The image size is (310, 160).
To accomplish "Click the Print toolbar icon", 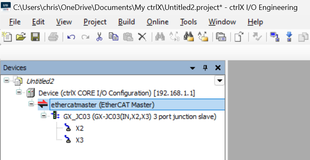I will point(53,37).
